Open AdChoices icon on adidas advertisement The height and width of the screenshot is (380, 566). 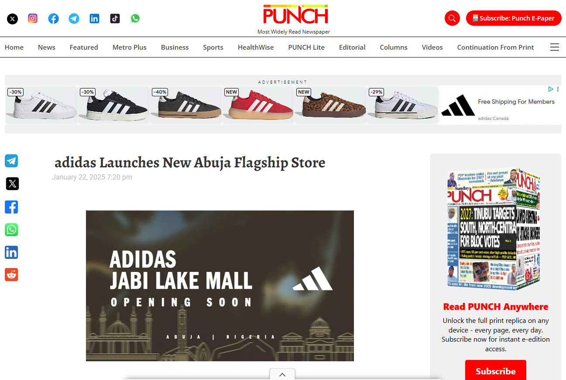551,89
